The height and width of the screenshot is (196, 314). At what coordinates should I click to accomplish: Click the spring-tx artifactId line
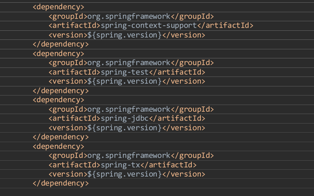[123, 165]
